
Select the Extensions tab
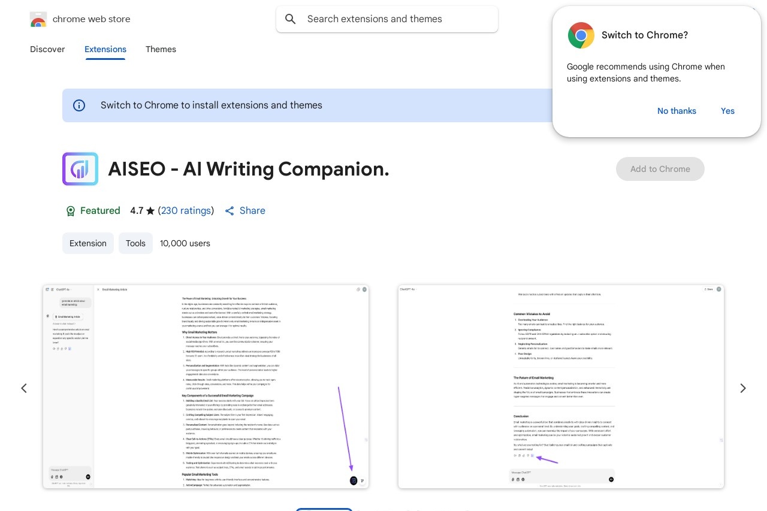coord(105,49)
